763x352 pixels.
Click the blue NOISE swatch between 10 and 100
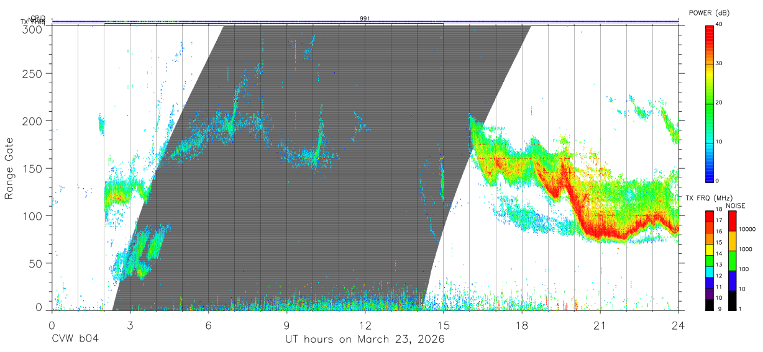coord(731,280)
